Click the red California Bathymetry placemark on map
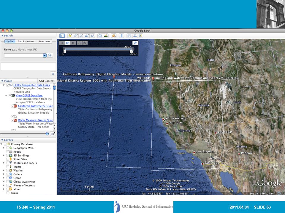The image size is (285, 213). point(114,77)
